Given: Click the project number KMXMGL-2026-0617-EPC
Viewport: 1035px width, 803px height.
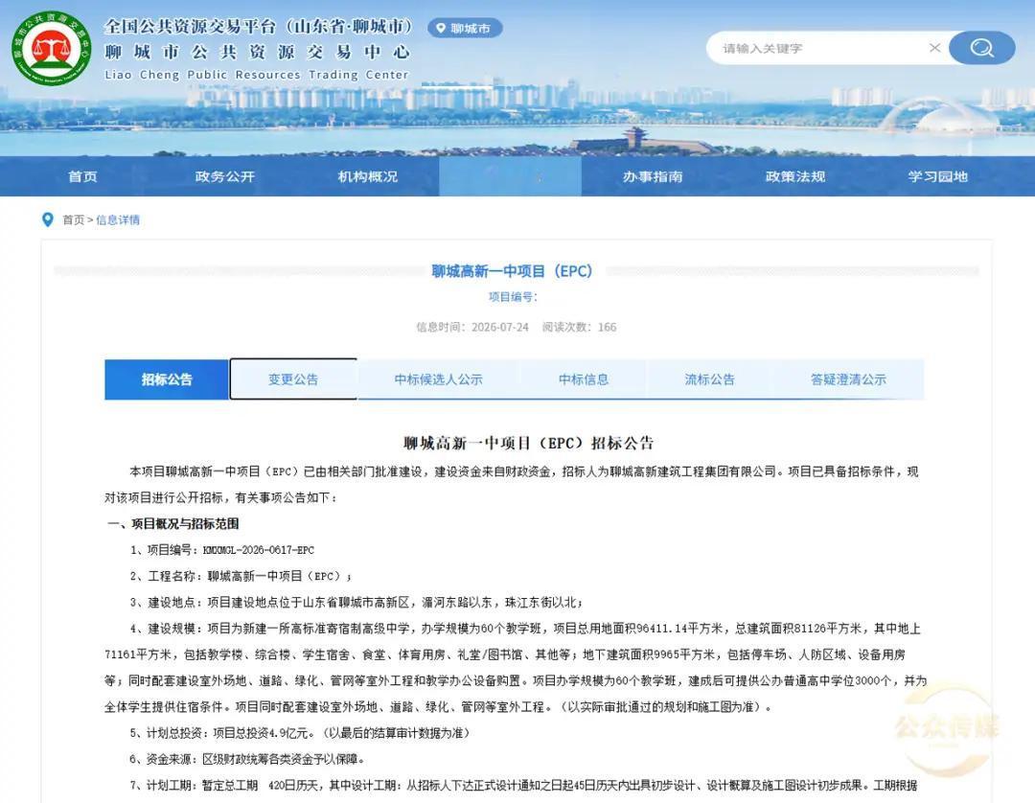Looking at the screenshot, I should click(258, 550).
